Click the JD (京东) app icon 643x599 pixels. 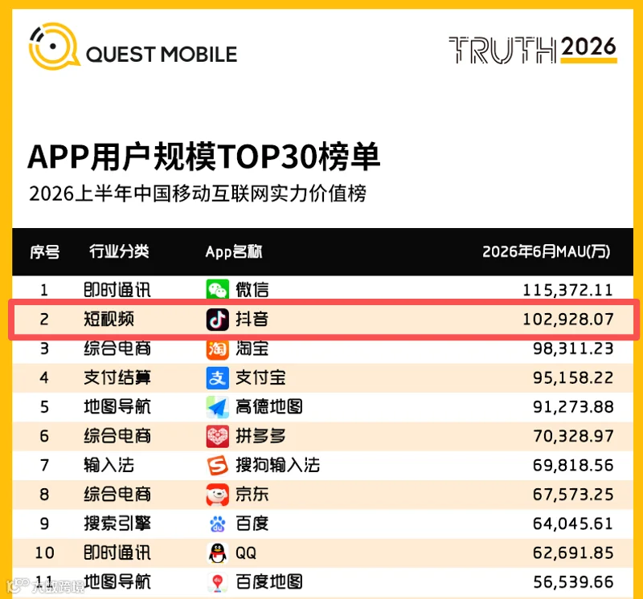[217, 495]
